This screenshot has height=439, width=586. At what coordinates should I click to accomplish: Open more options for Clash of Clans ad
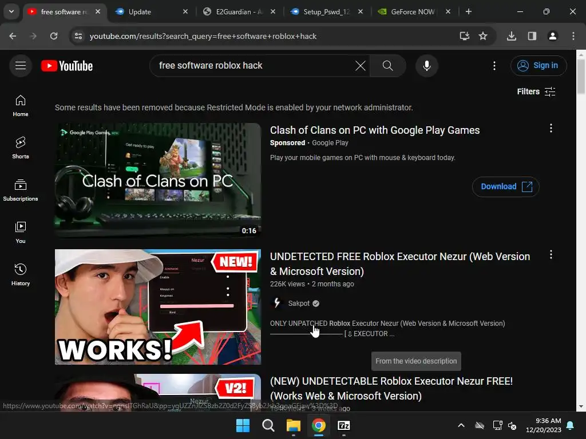[551, 129]
